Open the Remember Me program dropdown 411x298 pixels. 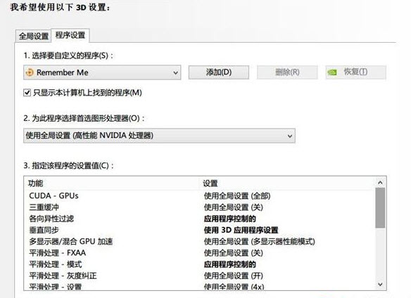point(102,72)
